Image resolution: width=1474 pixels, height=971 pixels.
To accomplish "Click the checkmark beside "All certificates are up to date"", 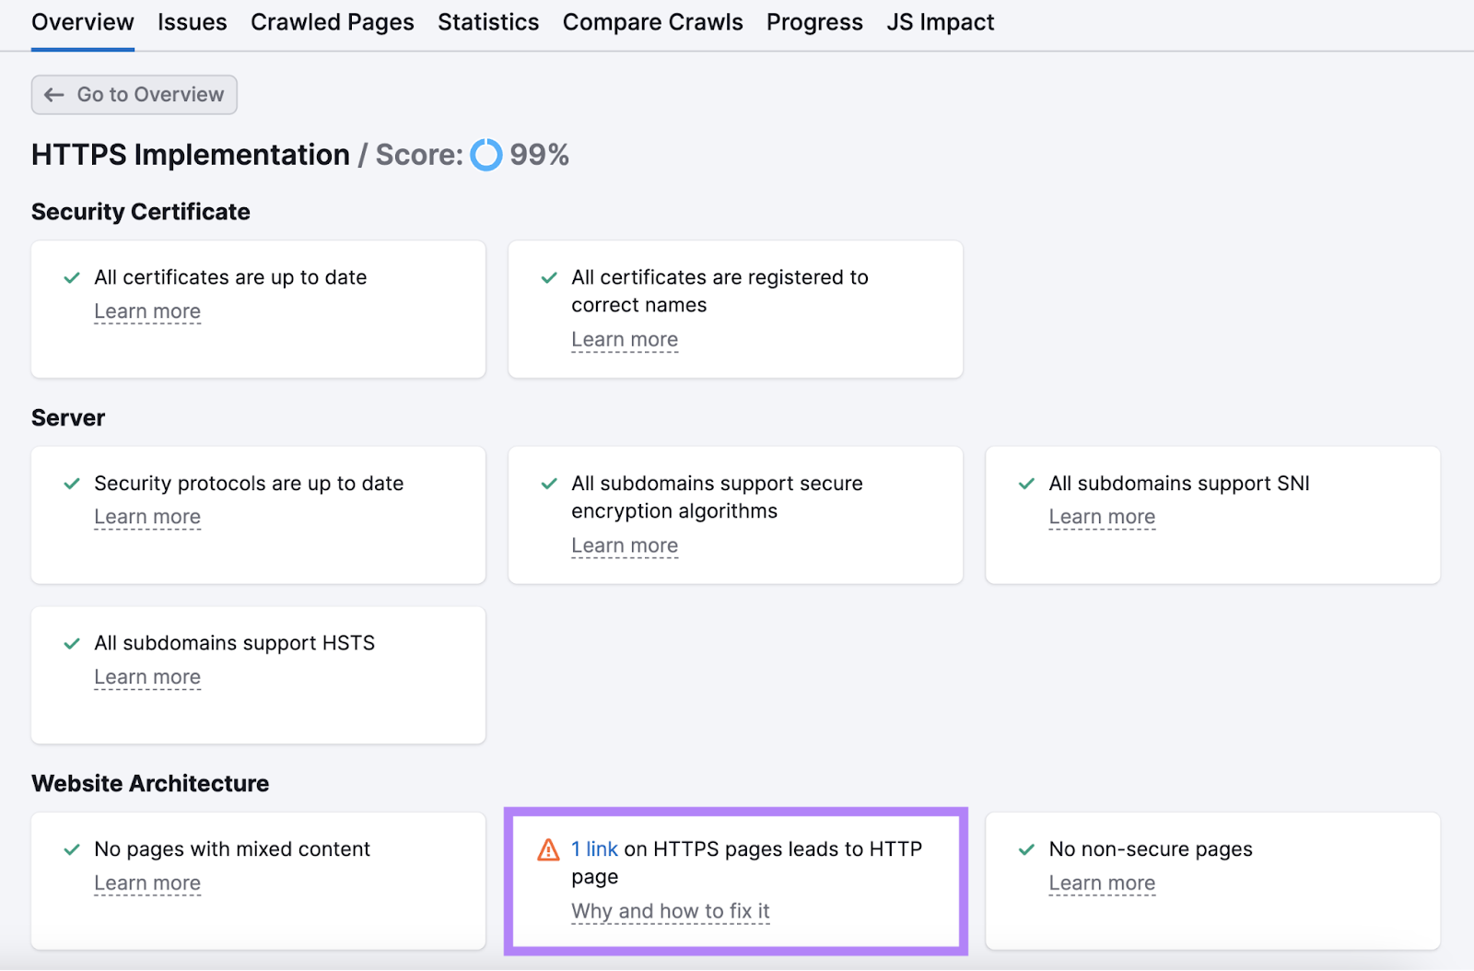I will [71, 276].
